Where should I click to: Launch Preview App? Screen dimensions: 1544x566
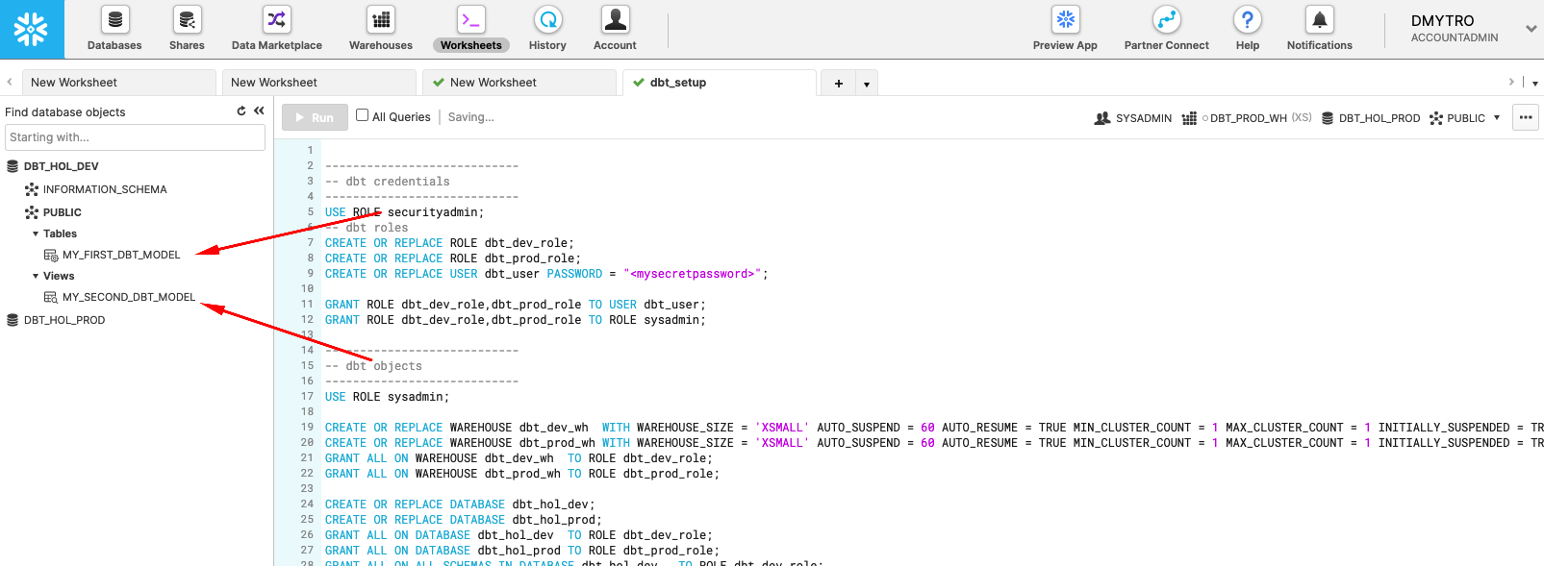pos(1065,20)
